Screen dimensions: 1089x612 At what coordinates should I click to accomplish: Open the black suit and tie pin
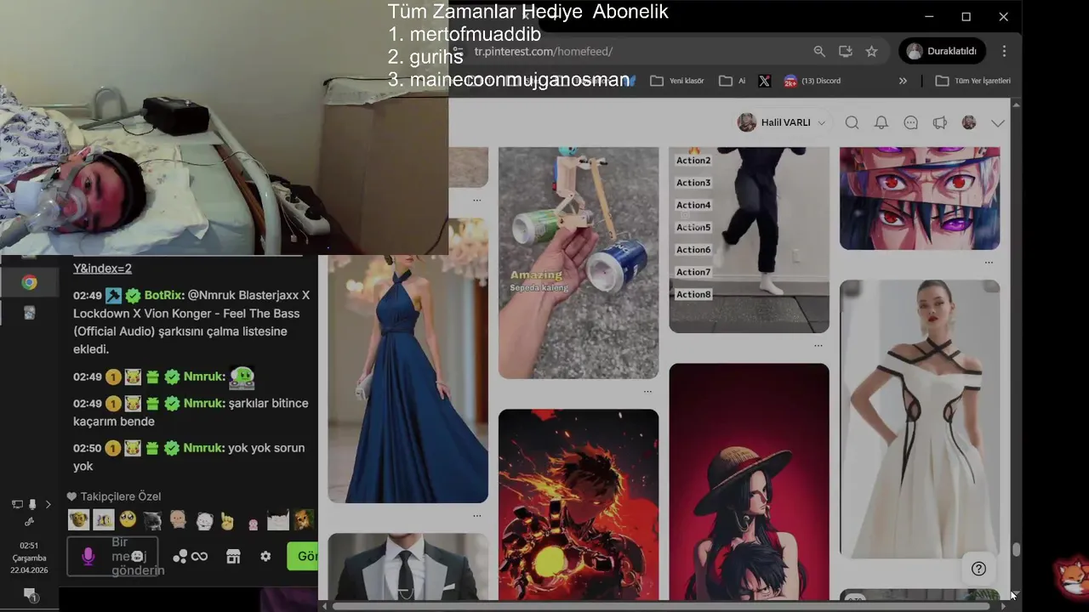(x=408, y=567)
